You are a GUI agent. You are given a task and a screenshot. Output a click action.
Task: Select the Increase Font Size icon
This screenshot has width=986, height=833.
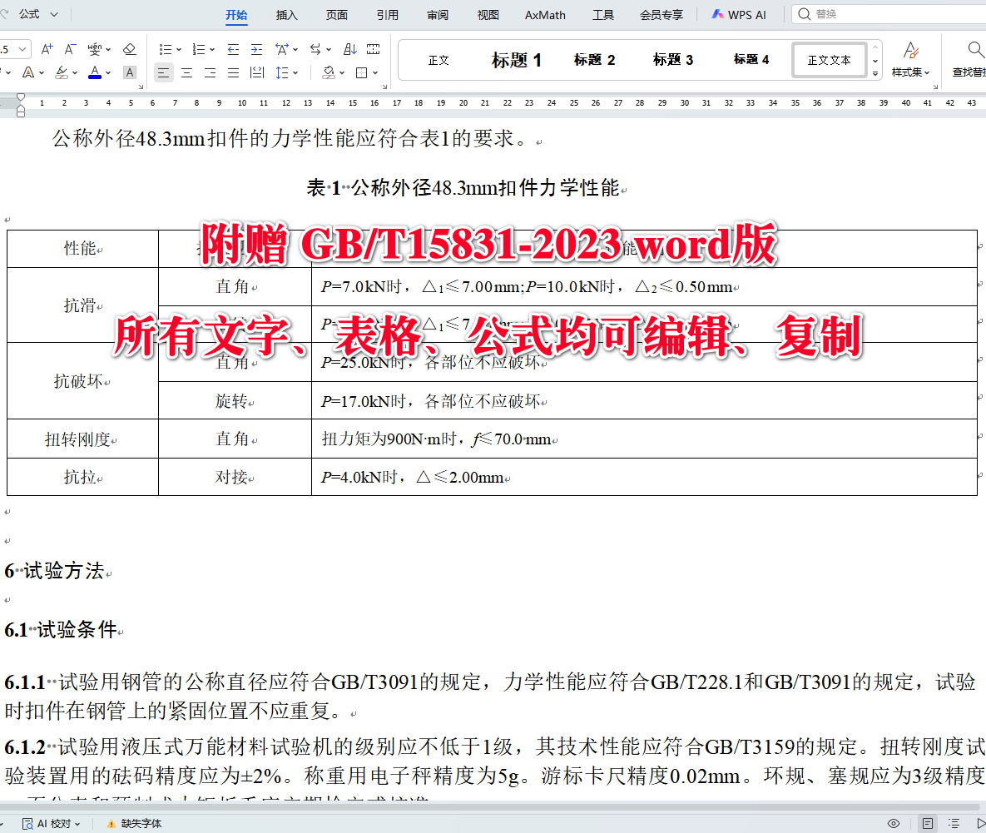[x=47, y=49]
